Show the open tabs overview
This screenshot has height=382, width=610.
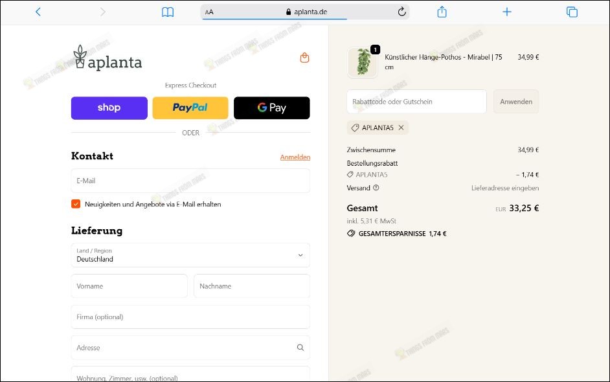(571, 11)
